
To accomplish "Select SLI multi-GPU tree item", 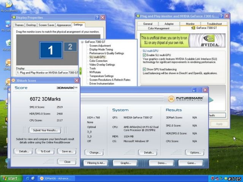I will point(97,57).
